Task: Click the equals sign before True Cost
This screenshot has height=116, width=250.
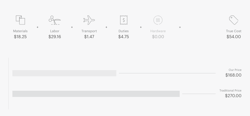Action: 180,27
